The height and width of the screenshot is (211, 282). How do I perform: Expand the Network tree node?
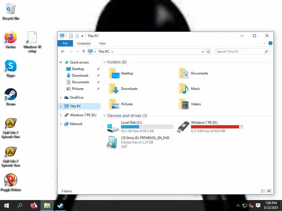61,124
